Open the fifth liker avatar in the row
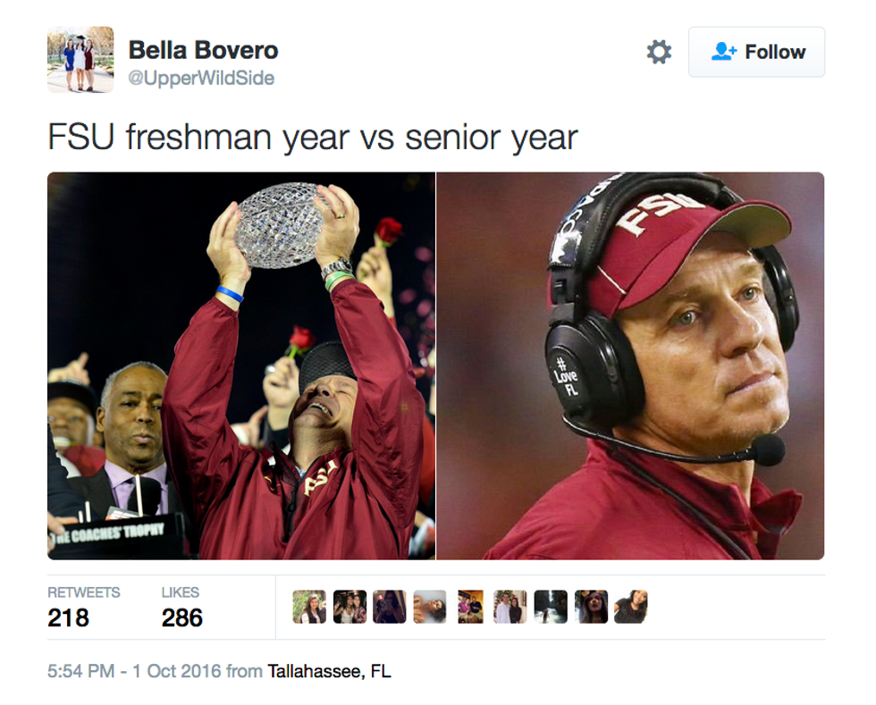This screenshot has width=876, height=705. pos(470,607)
